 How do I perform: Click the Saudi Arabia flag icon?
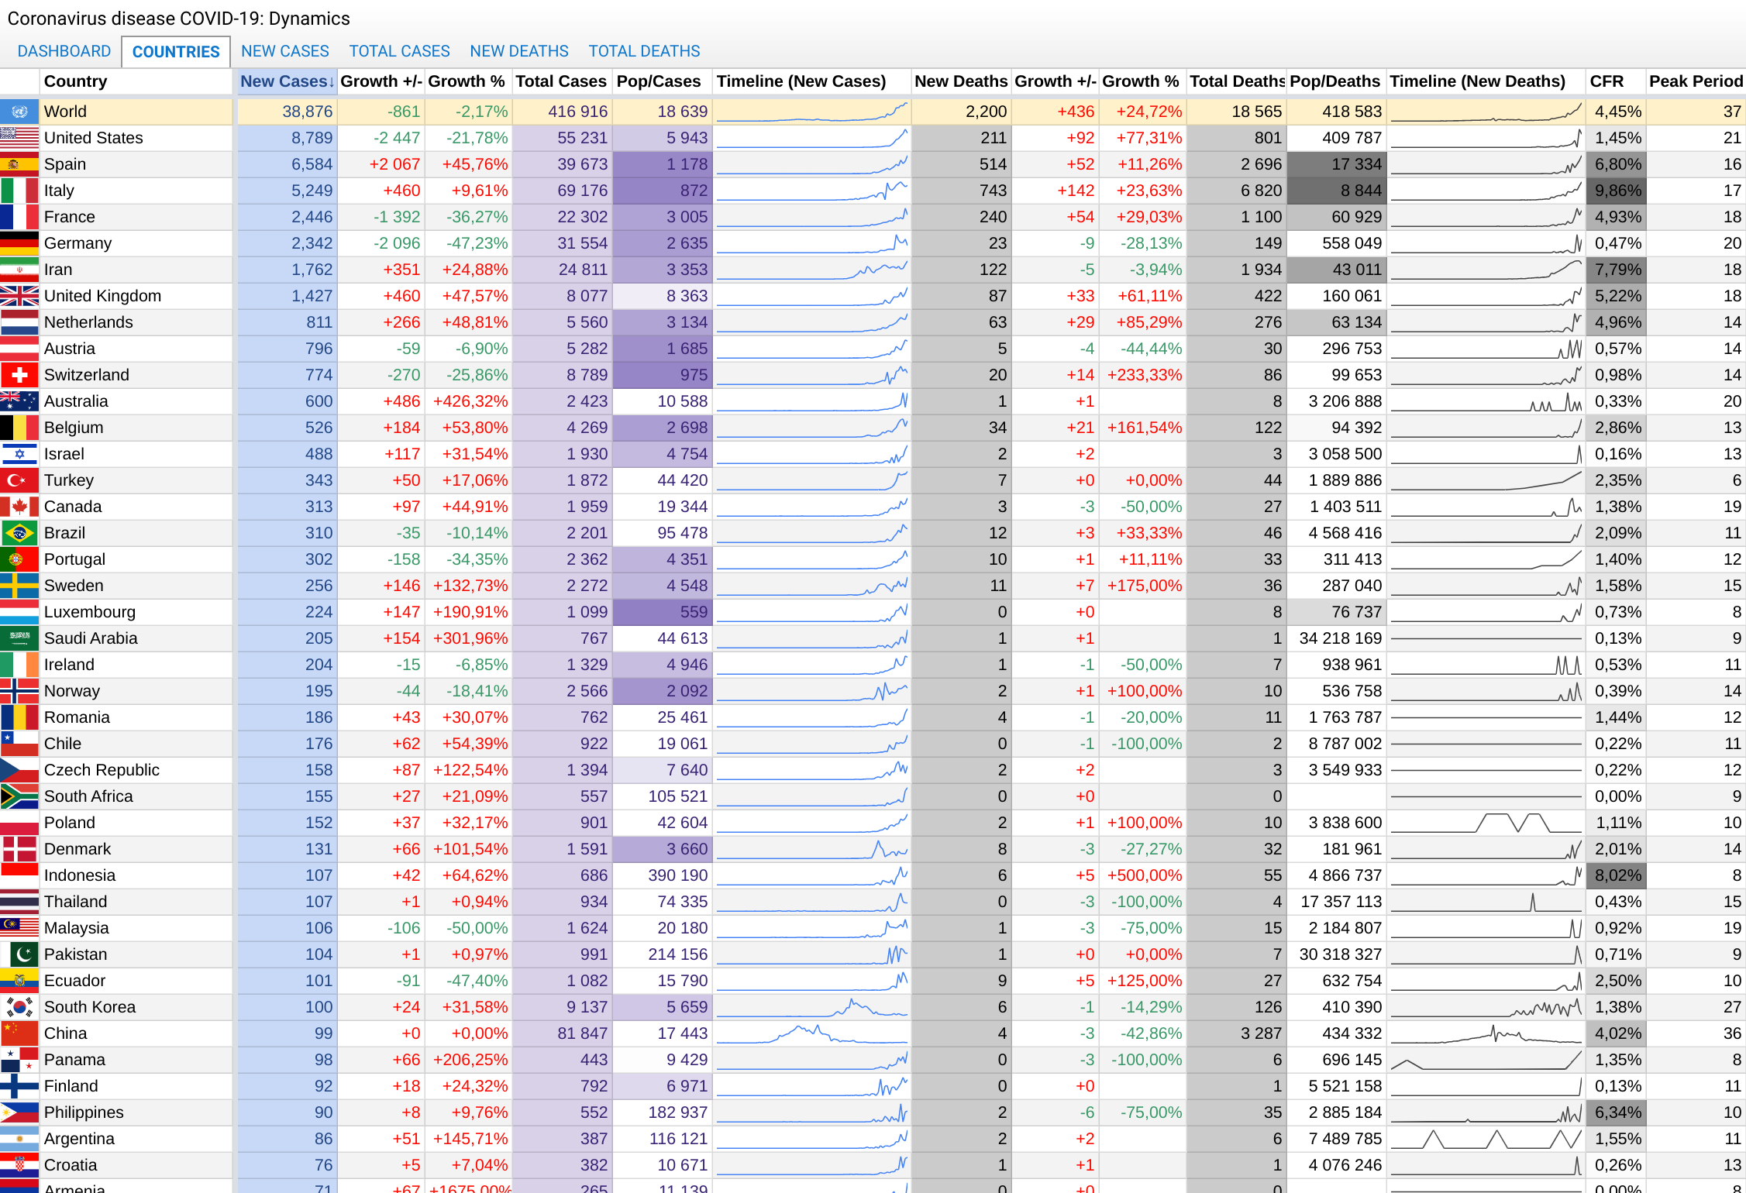[x=19, y=638]
